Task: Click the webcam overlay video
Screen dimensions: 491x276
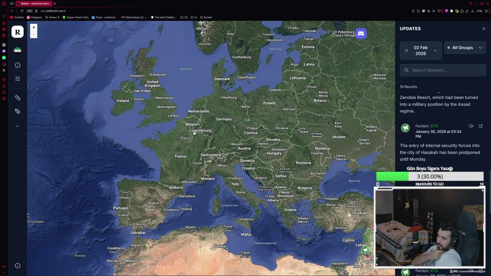Action: pyautogui.click(x=430, y=228)
